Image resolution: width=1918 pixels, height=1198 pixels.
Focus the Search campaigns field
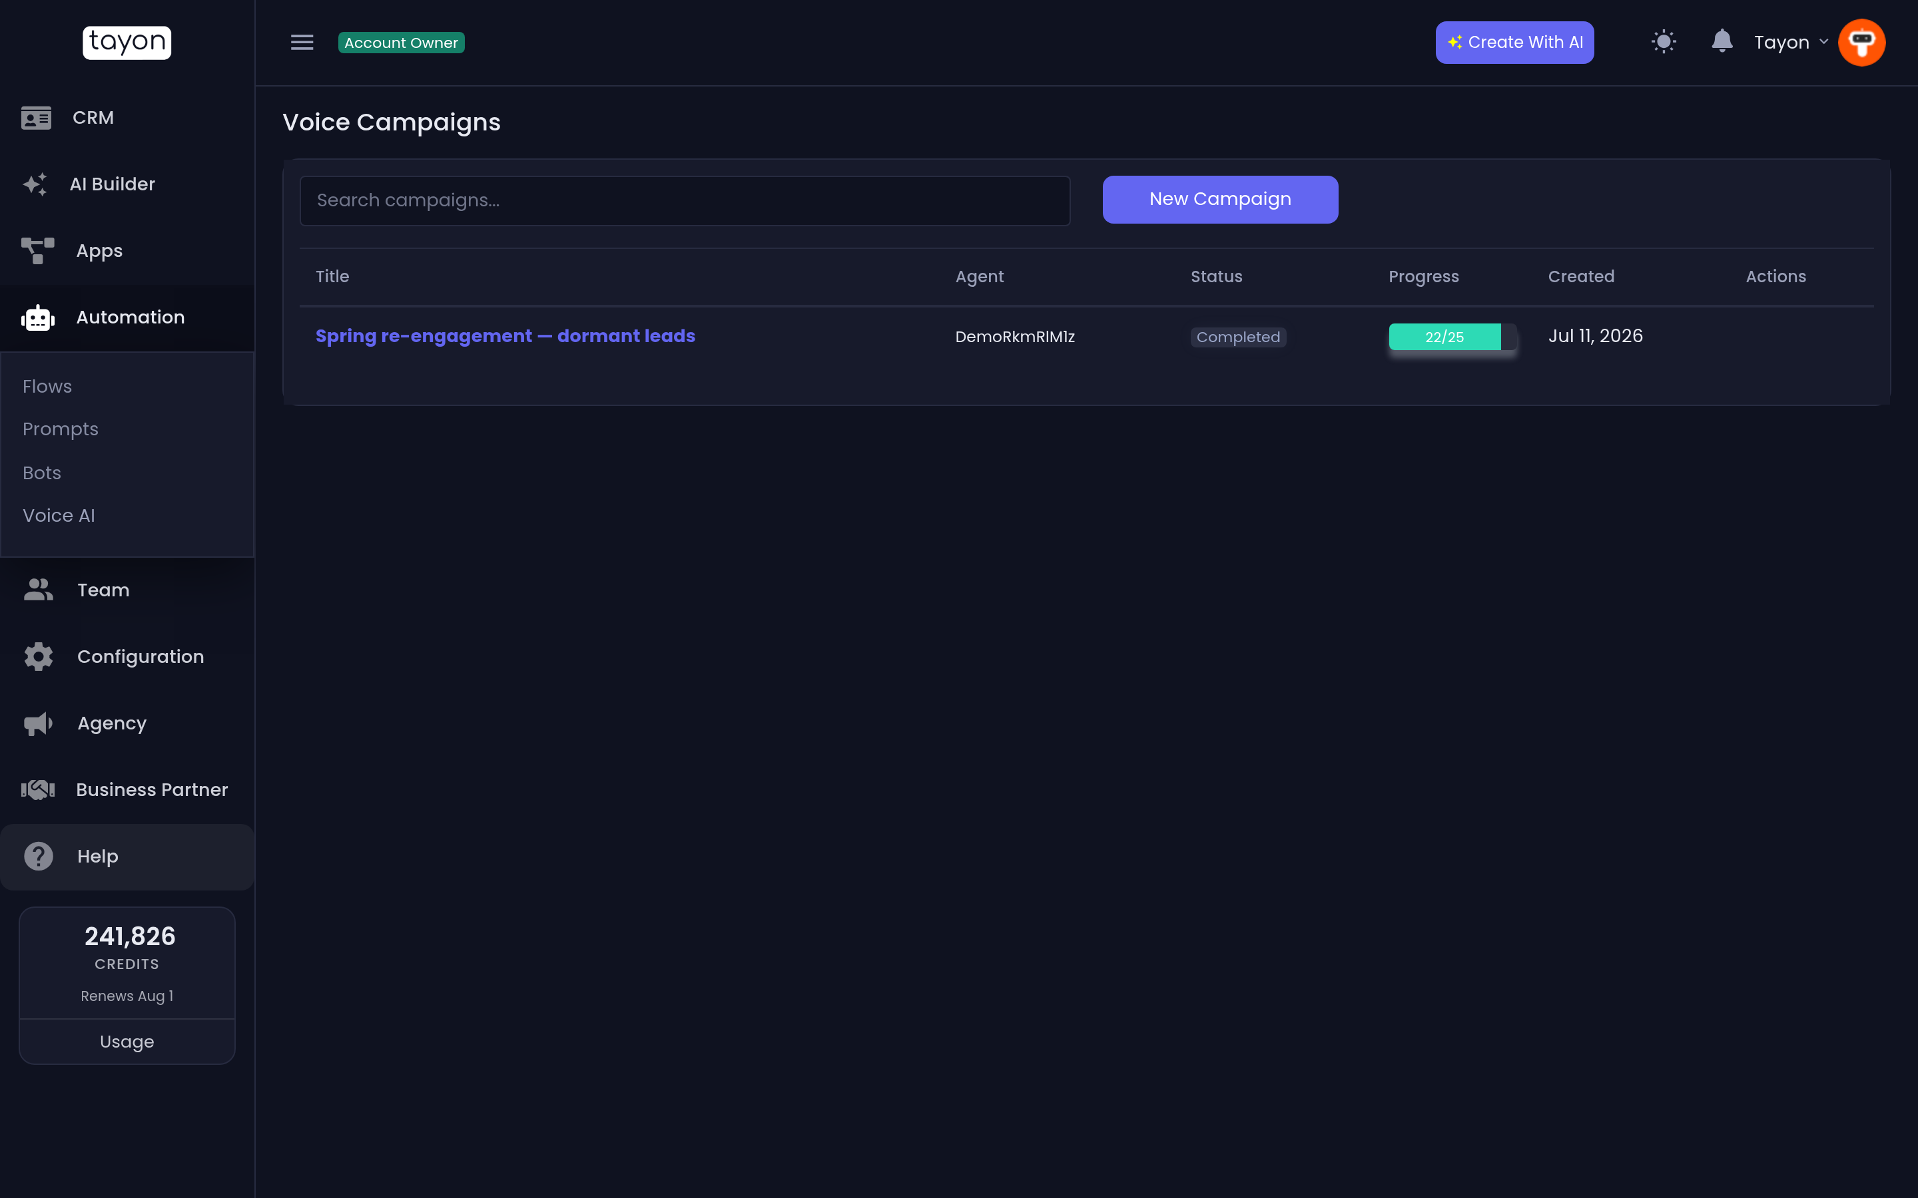click(x=685, y=200)
